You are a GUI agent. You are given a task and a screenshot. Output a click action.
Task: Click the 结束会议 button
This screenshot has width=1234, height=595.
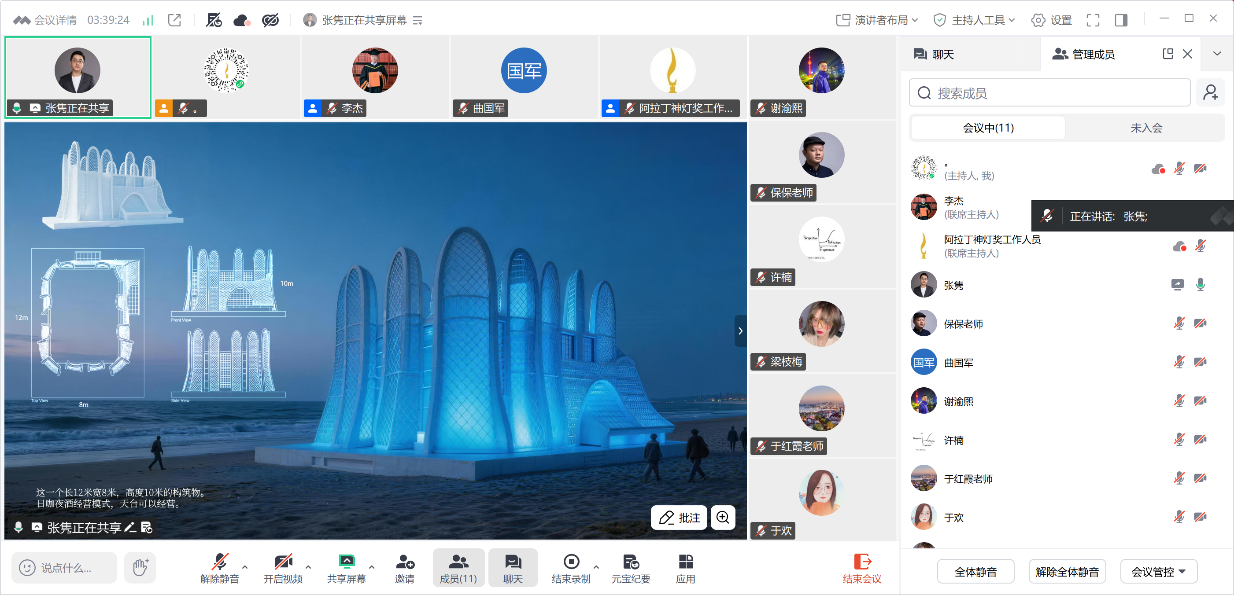point(862,568)
